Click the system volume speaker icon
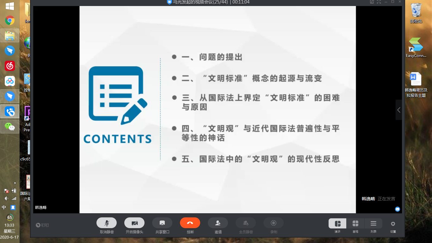Screen dimensions: 432x243 click(6, 199)
